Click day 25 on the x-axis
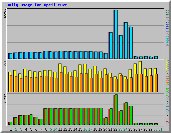171x133 pixels. 130,129
